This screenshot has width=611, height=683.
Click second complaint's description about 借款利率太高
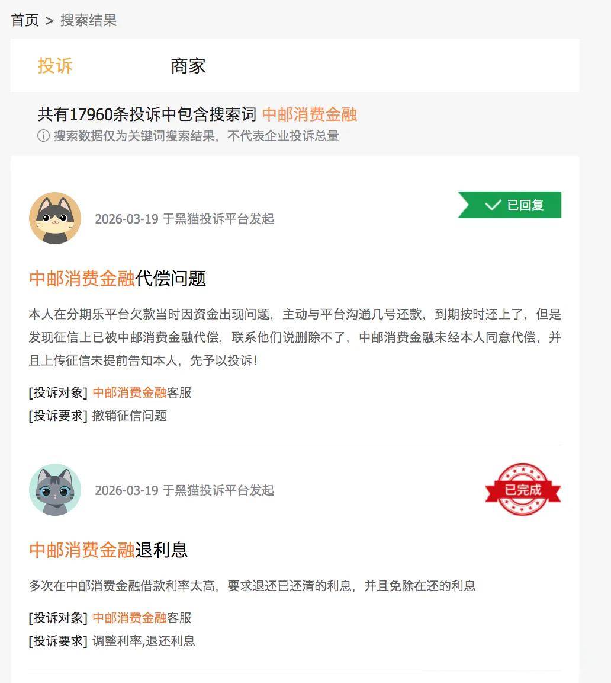pyautogui.click(x=252, y=585)
